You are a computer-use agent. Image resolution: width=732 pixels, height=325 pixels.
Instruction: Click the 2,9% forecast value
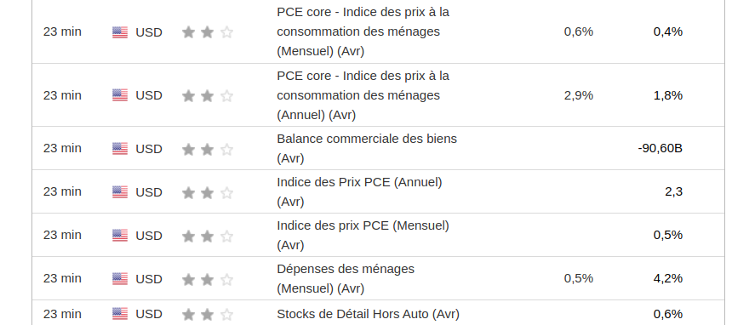pos(579,95)
